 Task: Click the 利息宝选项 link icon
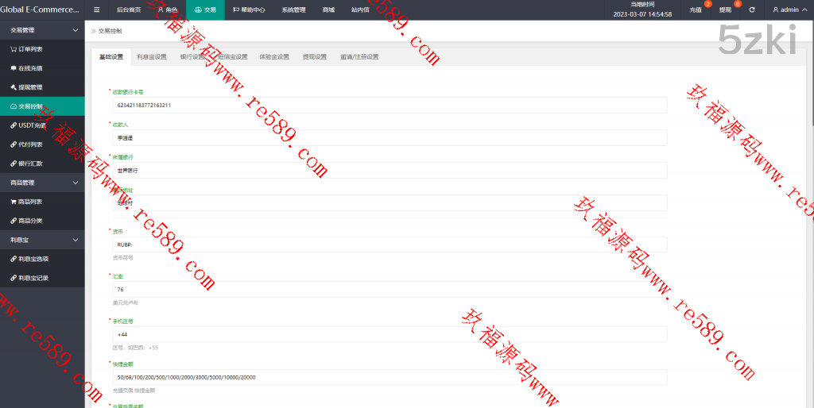(14, 260)
